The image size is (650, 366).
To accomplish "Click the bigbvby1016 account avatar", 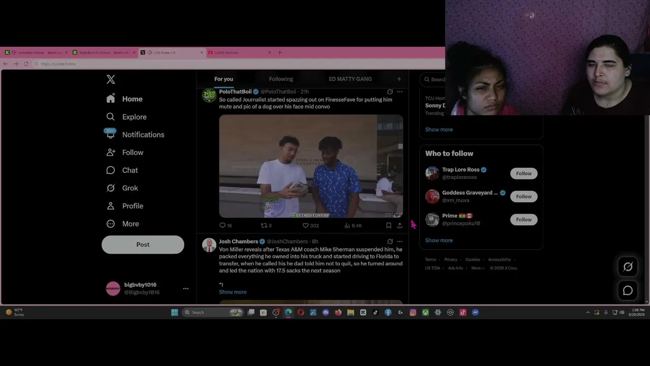I will [113, 289].
